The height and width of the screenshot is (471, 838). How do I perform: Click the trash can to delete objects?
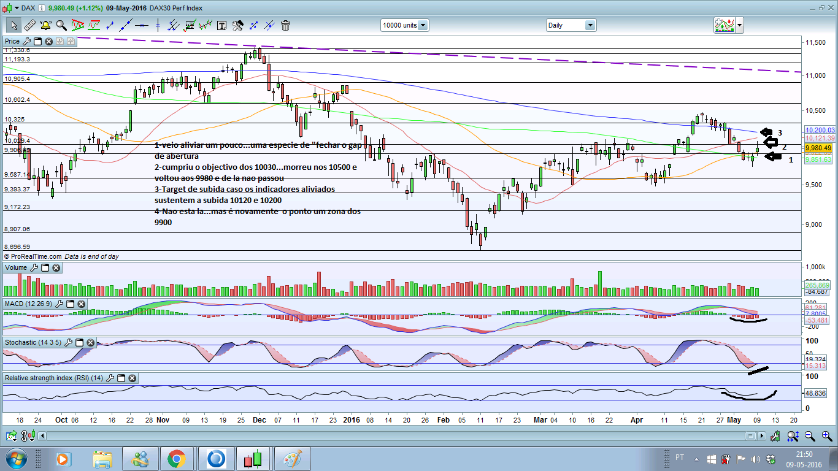point(285,25)
